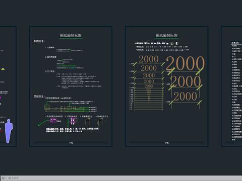Screen dimensions: 242x181
Task: Select the middle 2000 in P6's right column
Action: 186,81
